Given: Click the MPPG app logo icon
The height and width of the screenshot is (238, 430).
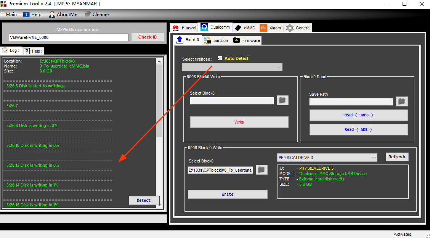Looking at the screenshot, I should click(x=3, y=4).
